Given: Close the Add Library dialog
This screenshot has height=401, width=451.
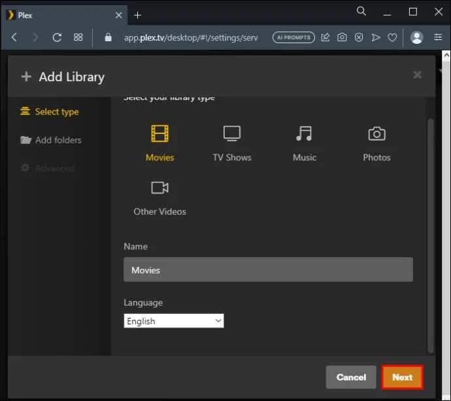Looking at the screenshot, I should (417, 75).
